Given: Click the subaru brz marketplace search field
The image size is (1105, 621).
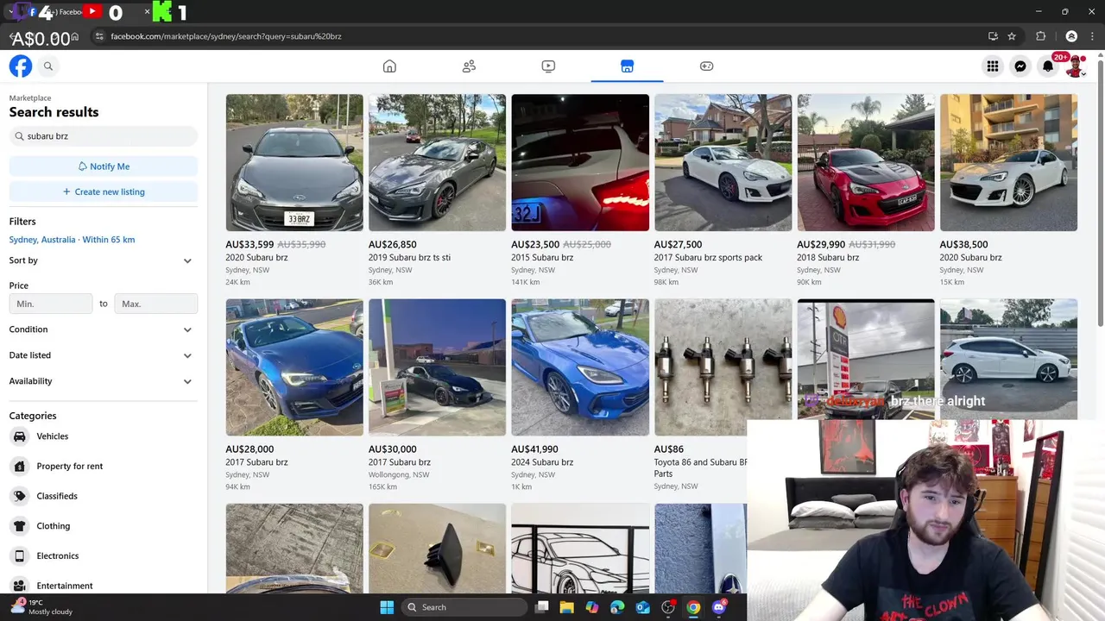Looking at the screenshot, I should [104, 136].
